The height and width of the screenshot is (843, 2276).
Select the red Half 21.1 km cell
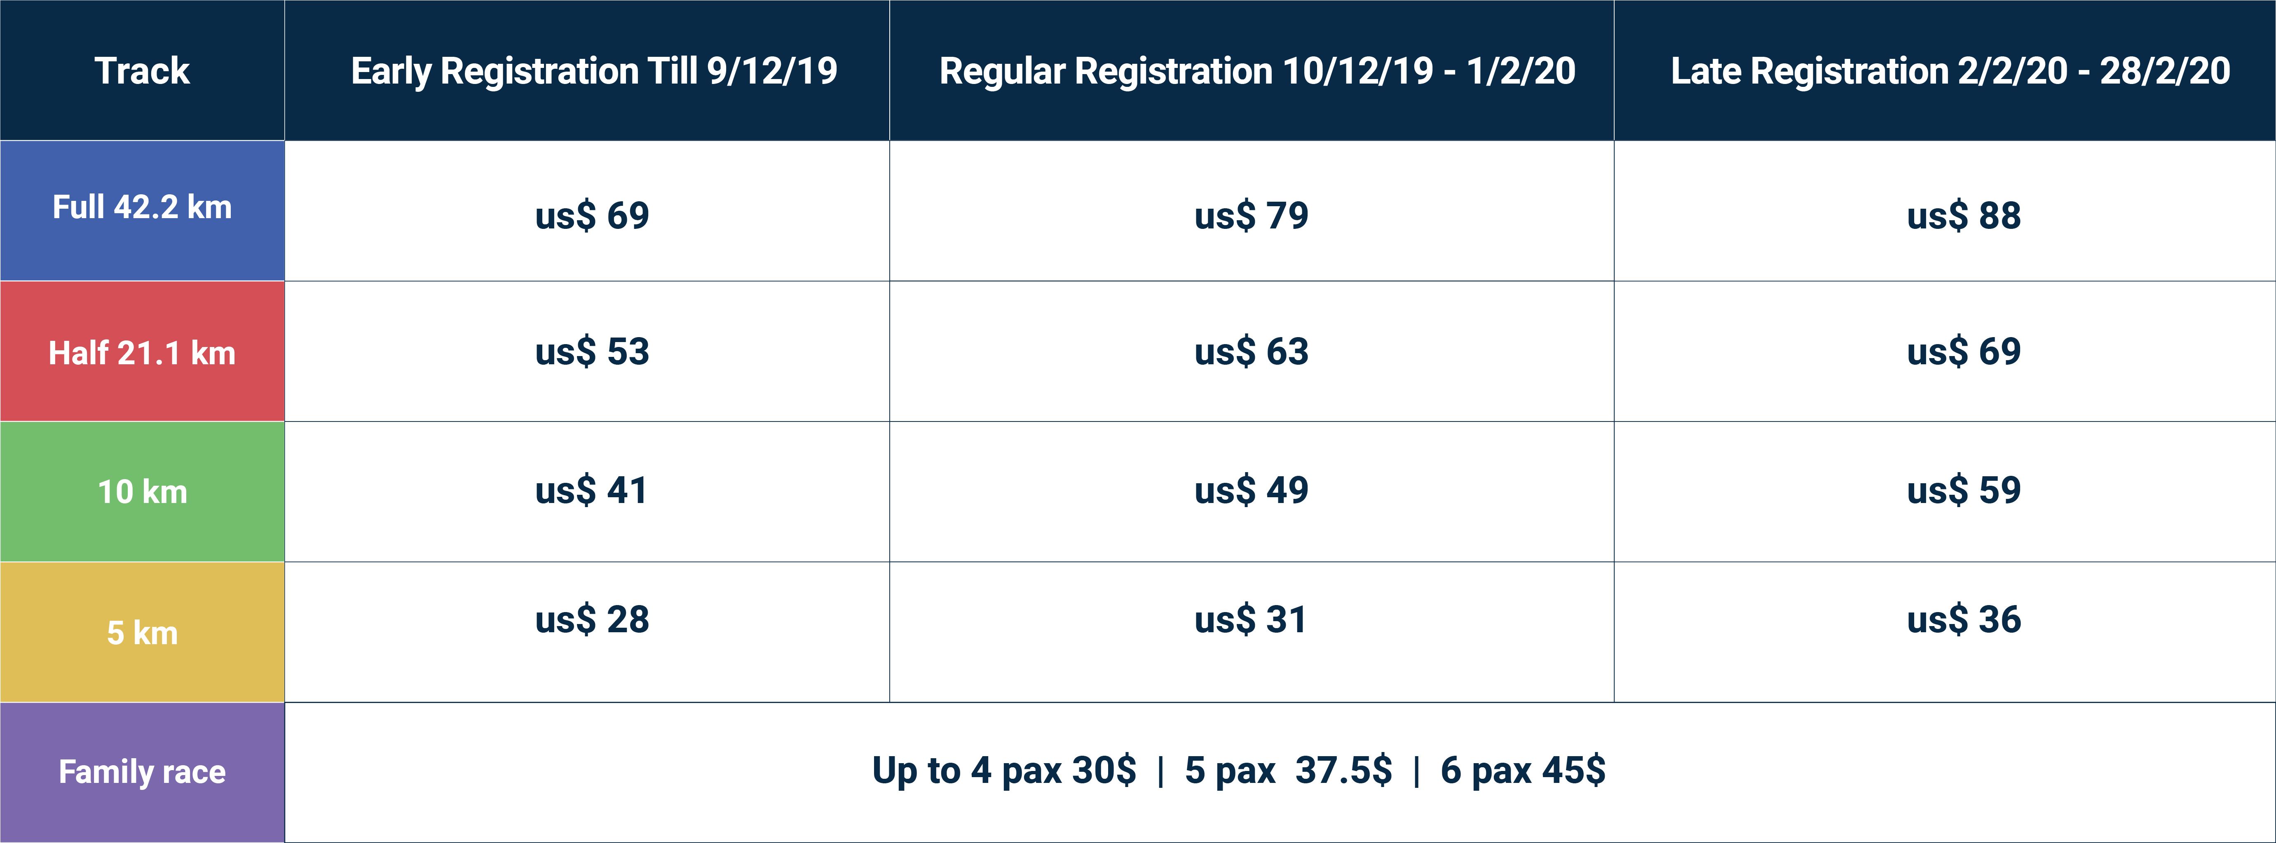click(x=142, y=352)
